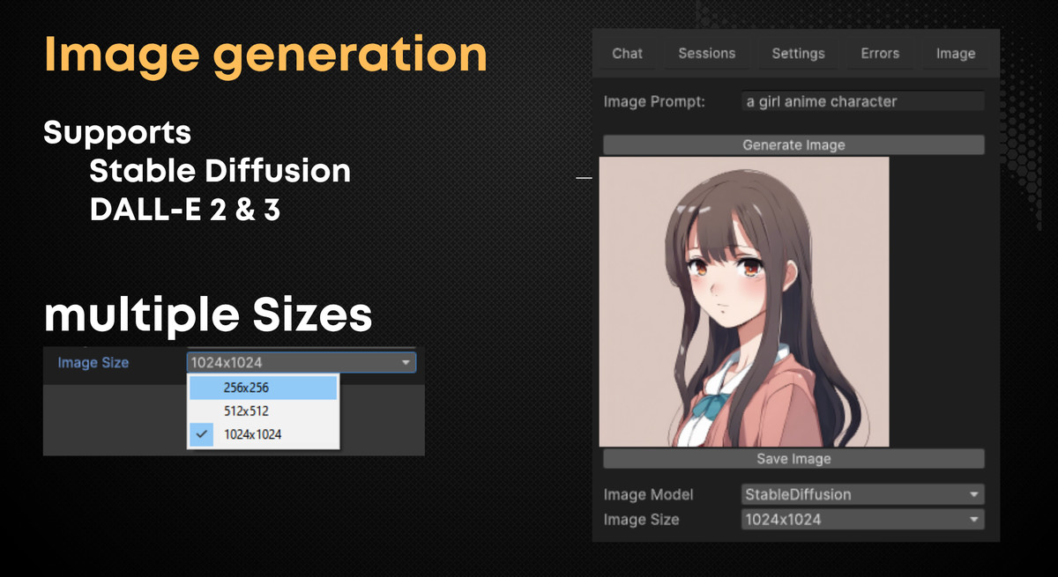The width and height of the screenshot is (1058, 577).
Task: Select 1024x1024 in the open size list
Action: (252, 433)
